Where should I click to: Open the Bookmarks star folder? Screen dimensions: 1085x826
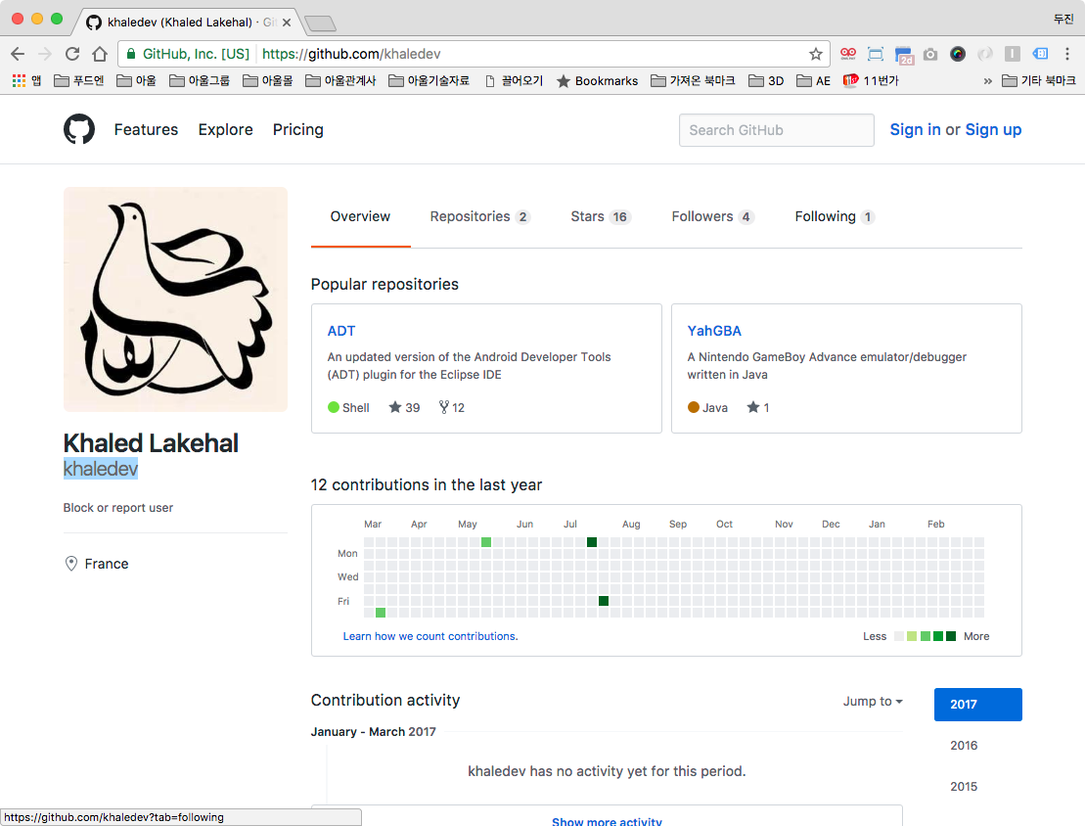click(597, 81)
